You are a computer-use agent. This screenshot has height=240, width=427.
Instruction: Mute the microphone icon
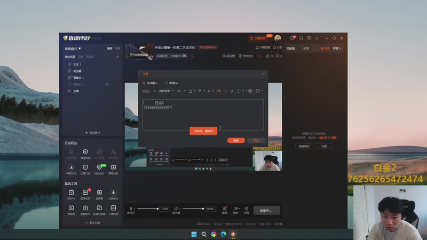131,209
